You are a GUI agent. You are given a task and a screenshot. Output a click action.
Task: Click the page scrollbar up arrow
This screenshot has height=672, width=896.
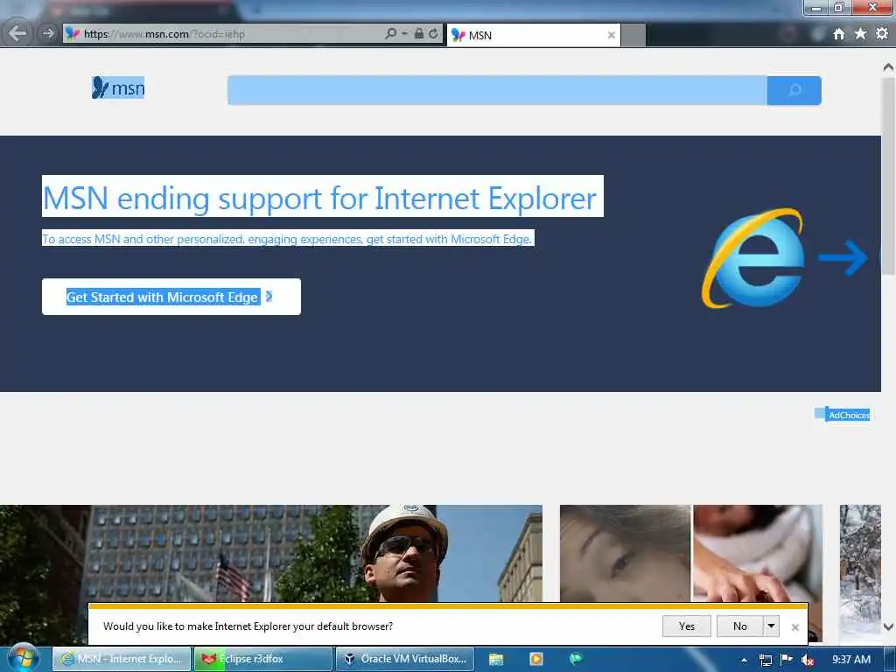point(889,67)
